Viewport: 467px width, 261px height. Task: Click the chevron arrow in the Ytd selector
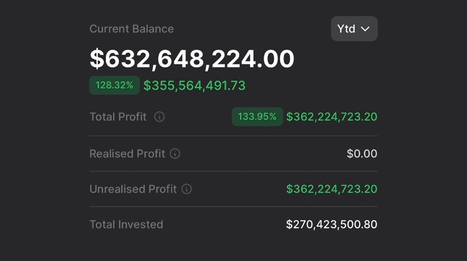(x=365, y=29)
